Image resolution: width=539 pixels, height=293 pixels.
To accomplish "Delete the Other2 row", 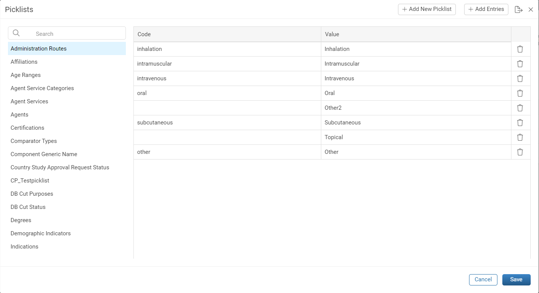I will click(x=520, y=108).
